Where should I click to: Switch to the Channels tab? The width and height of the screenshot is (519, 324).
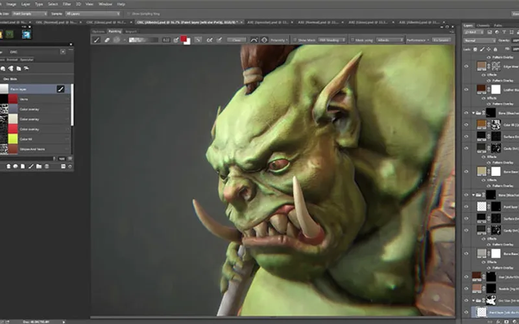pos(483,25)
